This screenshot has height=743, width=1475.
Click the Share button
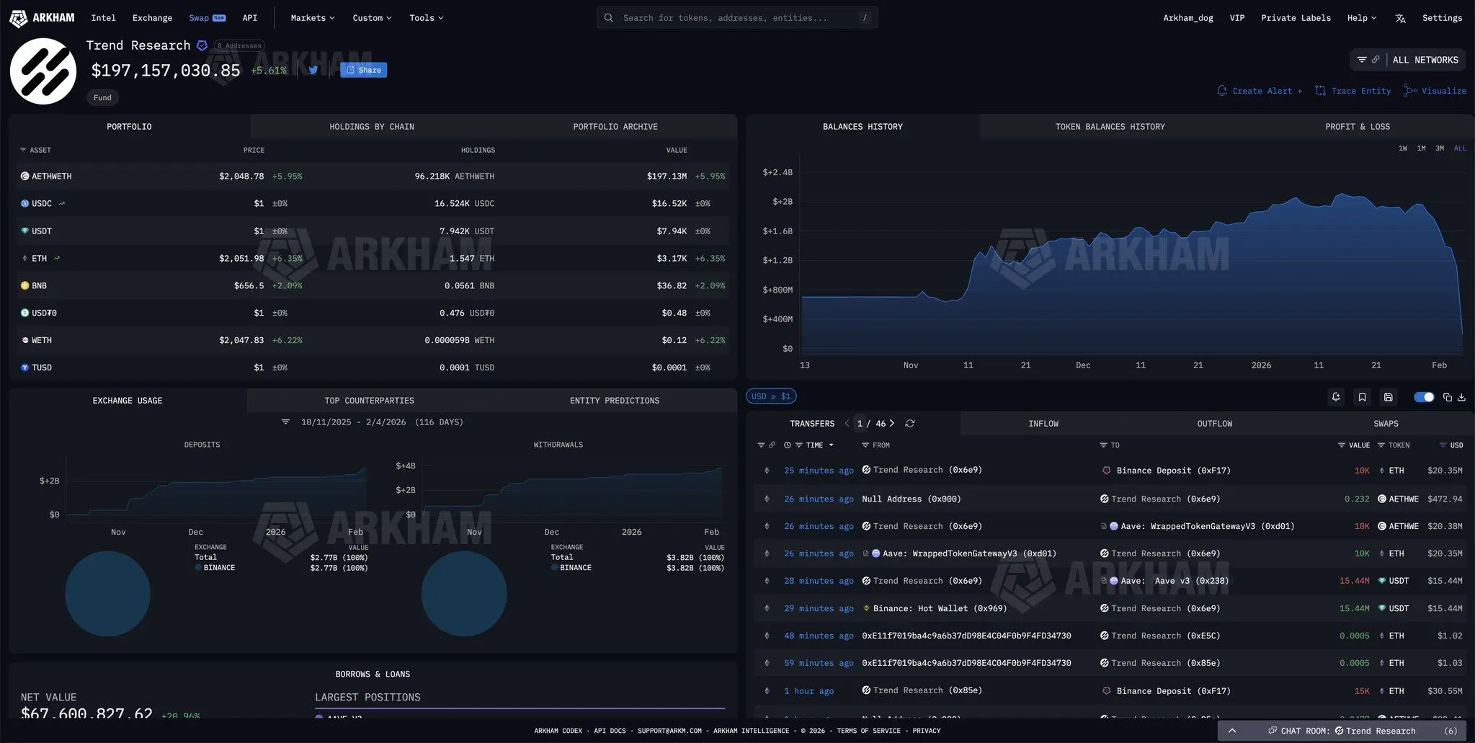pyautogui.click(x=364, y=70)
